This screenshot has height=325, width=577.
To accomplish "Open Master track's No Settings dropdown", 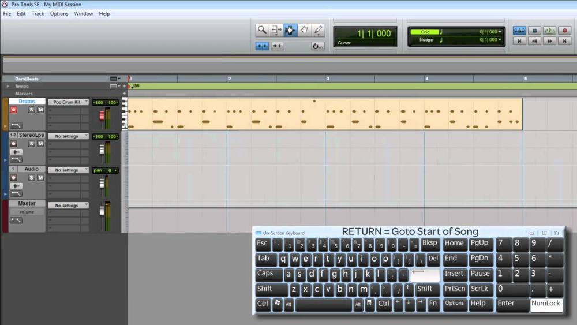I will [68, 205].
